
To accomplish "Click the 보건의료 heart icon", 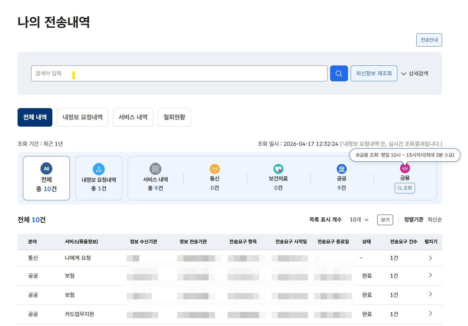I will click(x=278, y=169).
